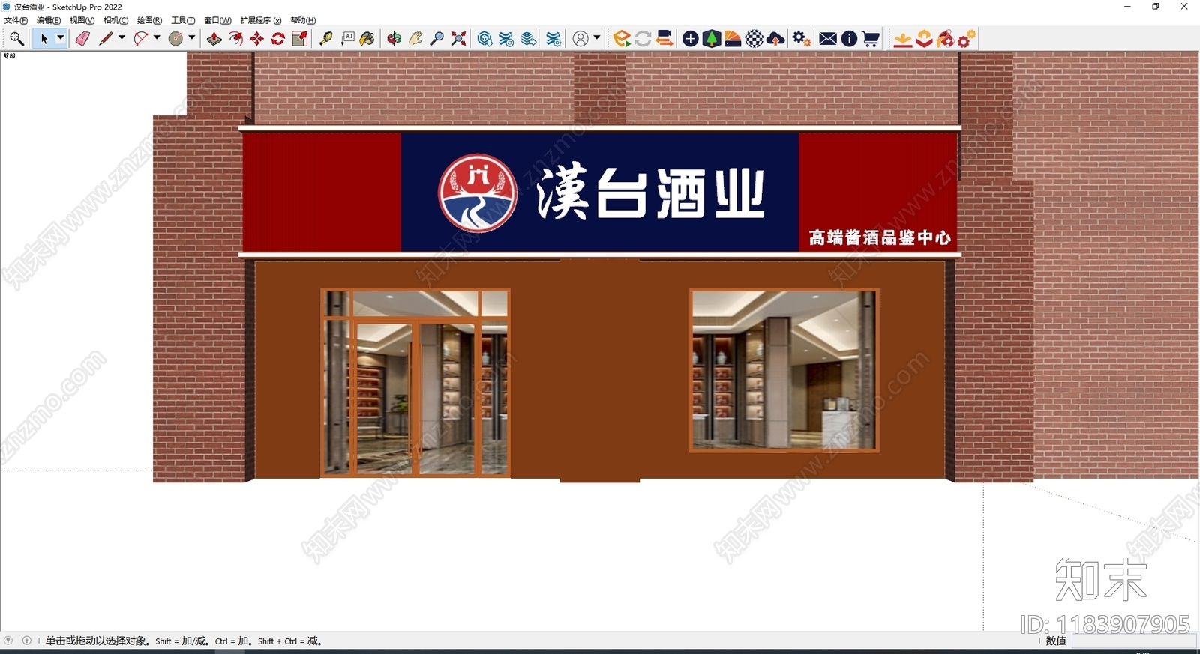Click the Enscape start render icon
This screenshot has height=654, width=1200.
pyautogui.click(x=621, y=39)
